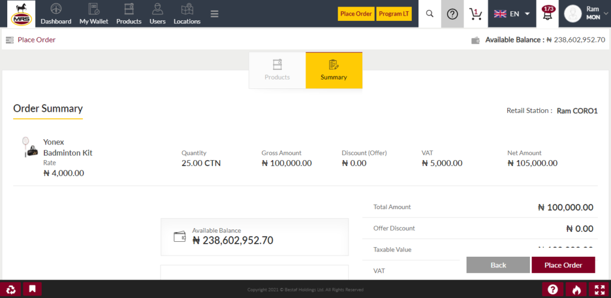Switch to the Products step tab
Screen dimensions: 611x298
pos(277,70)
